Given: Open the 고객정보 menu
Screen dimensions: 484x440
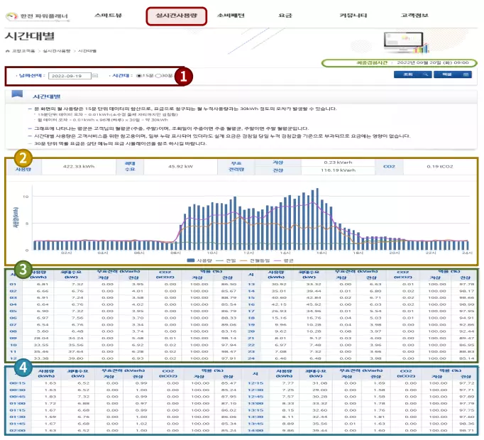Looking at the screenshot, I should 414,16.
